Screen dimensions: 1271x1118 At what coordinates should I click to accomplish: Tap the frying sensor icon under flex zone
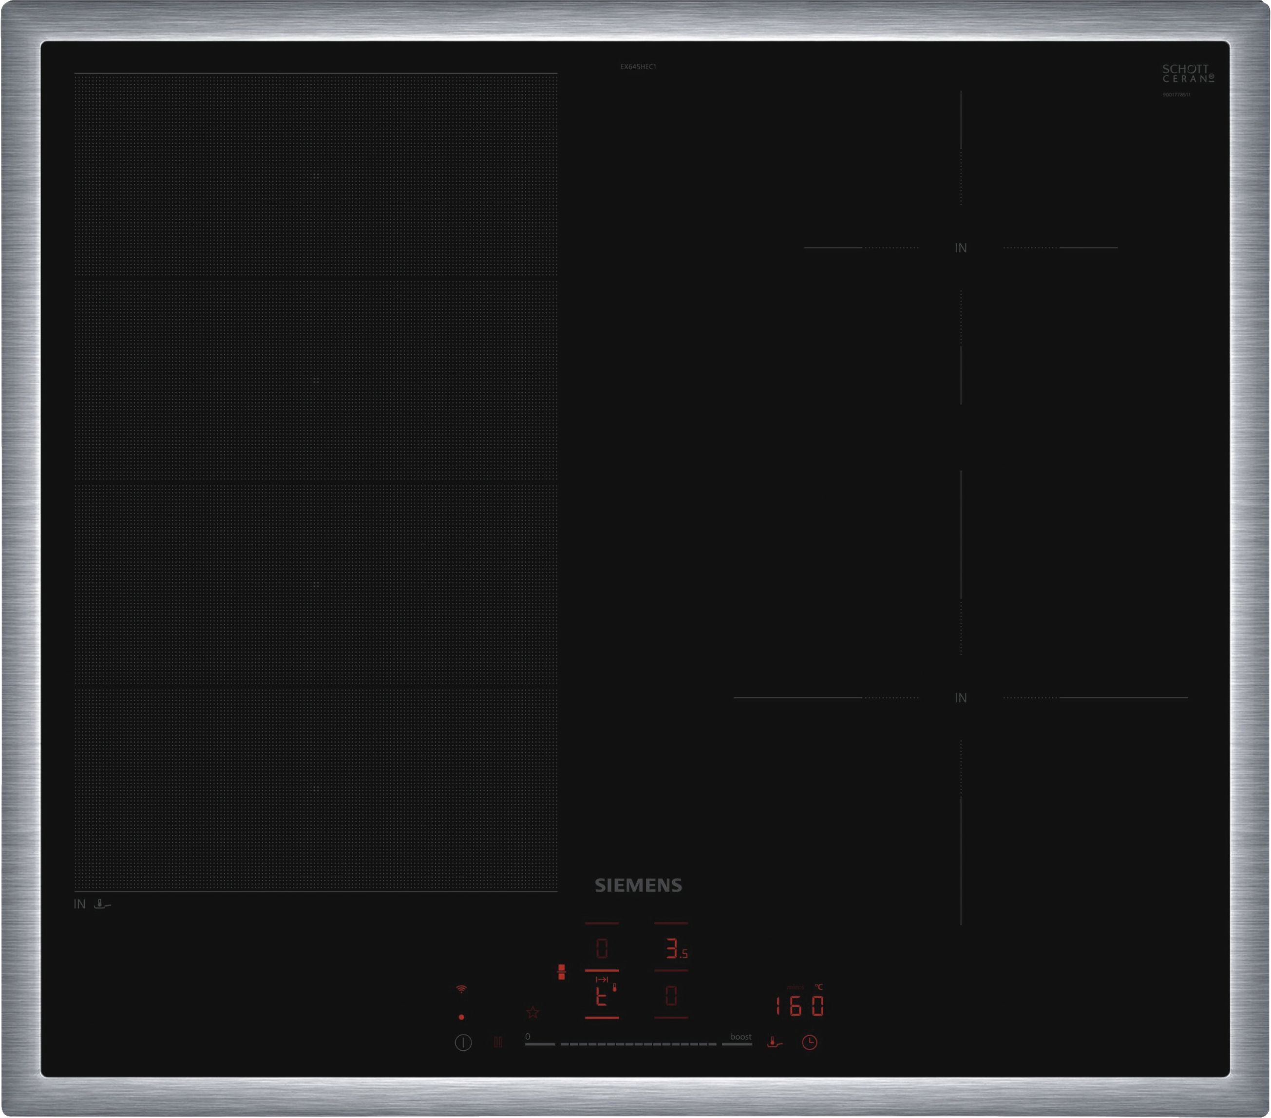tap(102, 904)
